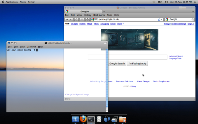The height and width of the screenshot is (124, 198).
Task: Click the Google doodle image
Action: click(x=130, y=40)
